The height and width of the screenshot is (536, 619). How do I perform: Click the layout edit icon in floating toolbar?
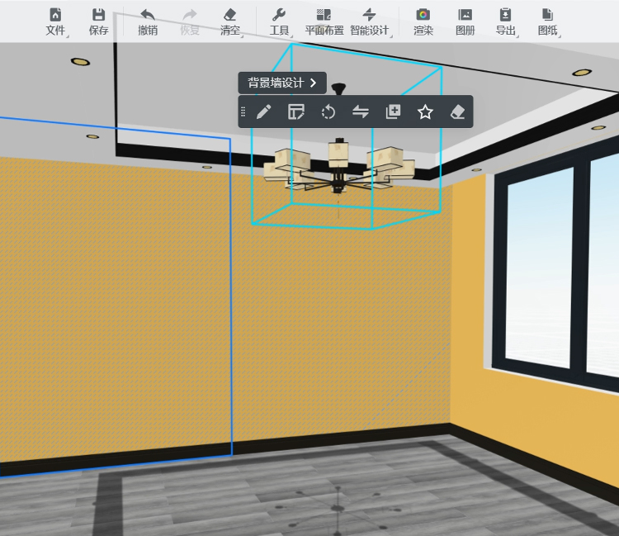tap(296, 111)
